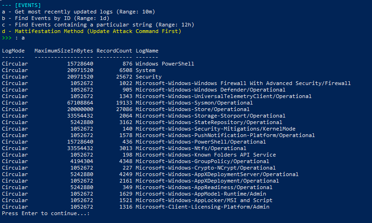Select option c 'Find Events containing a particular string'

point(98,25)
